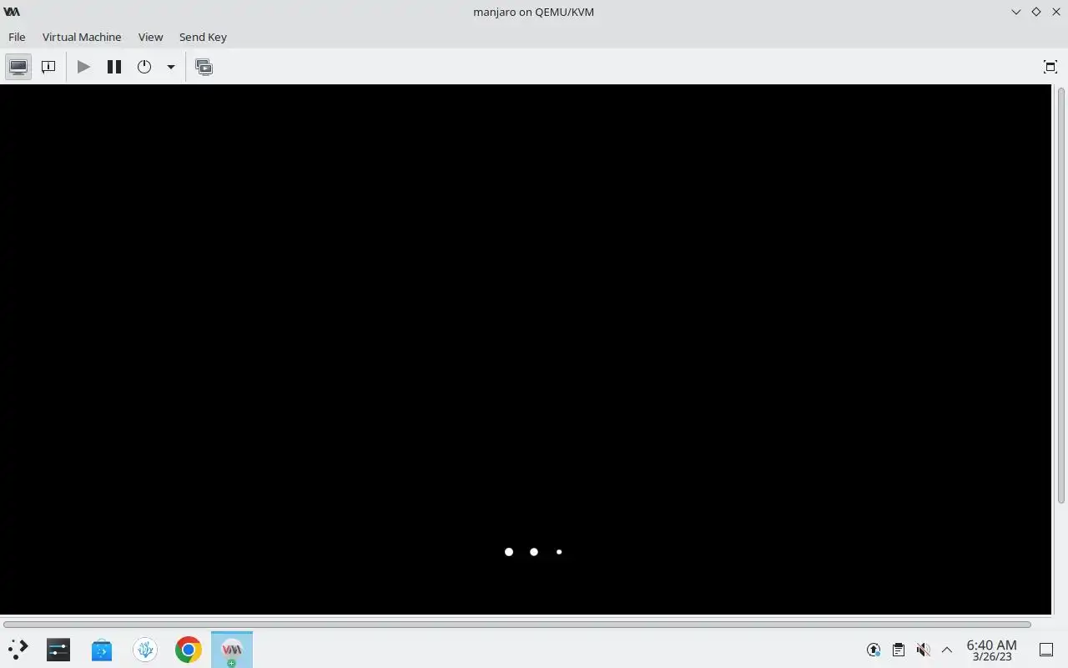Viewport: 1068px width, 668px height.
Task: Open the Send Key menu
Action: click(203, 37)
